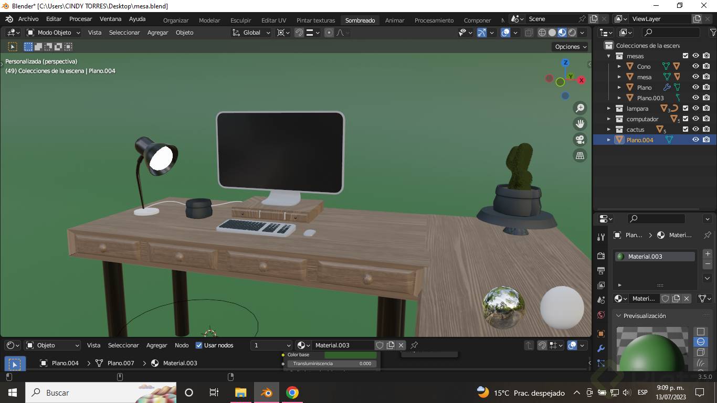This screenshot has width=717, height=403.
Task: Click the X axis on navigation gizmo
Action: point(581,80)
